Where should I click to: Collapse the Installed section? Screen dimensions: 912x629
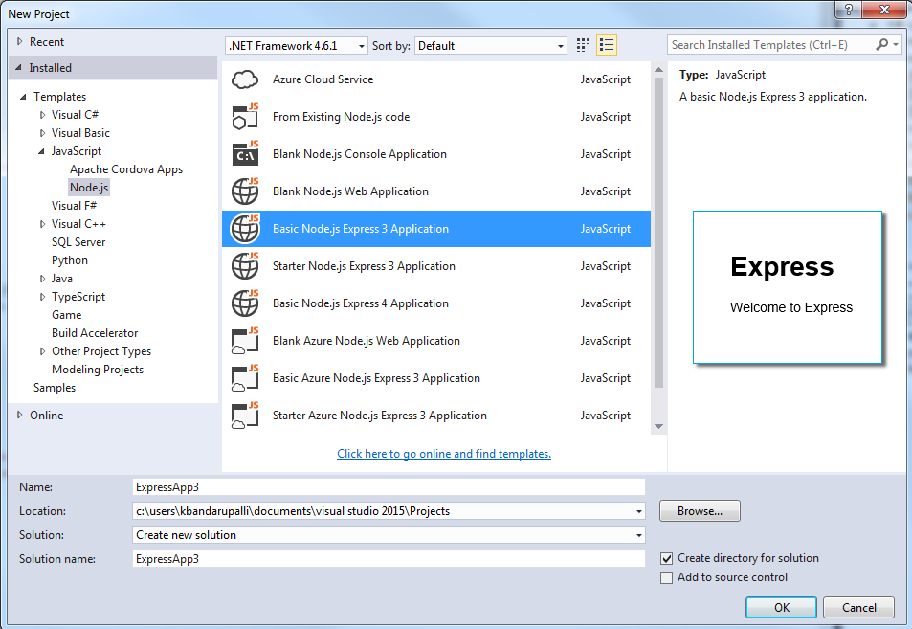18,68
